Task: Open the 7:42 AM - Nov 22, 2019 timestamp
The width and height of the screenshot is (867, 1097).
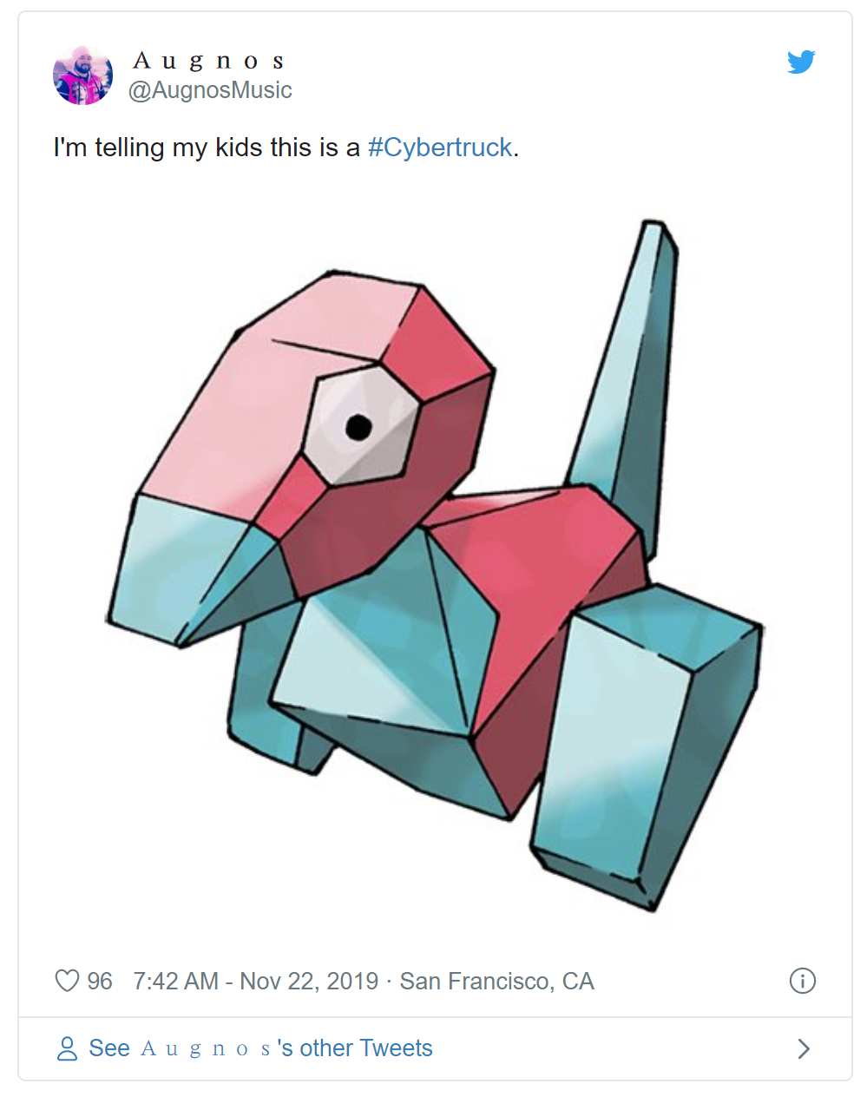Action: tap(255, 981)
